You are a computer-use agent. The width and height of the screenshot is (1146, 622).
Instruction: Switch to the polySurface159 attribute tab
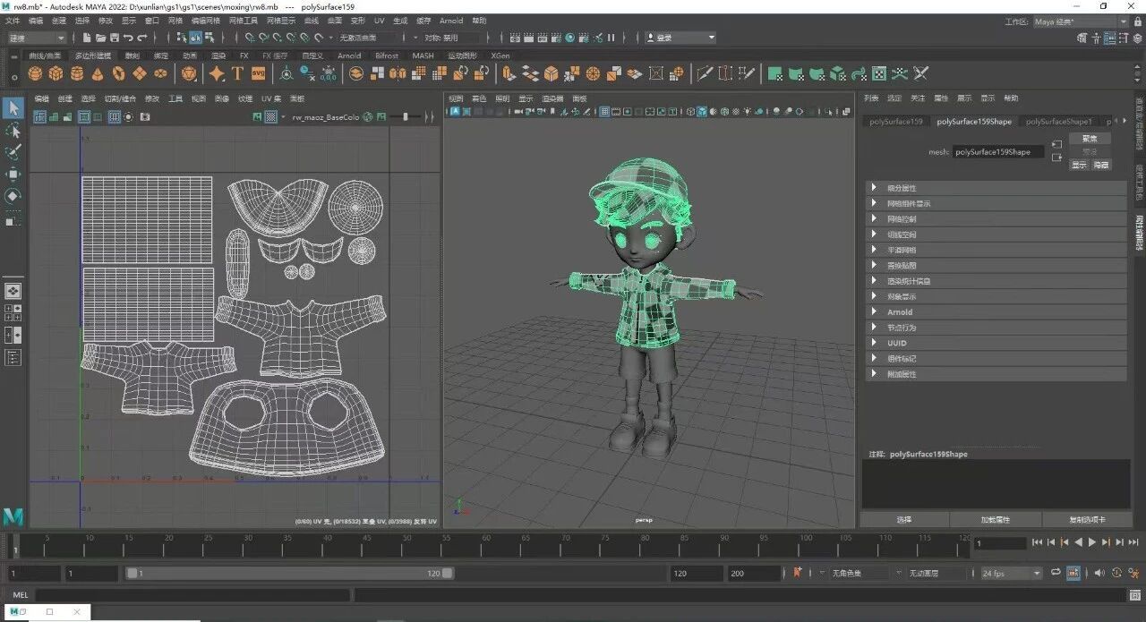895,121
